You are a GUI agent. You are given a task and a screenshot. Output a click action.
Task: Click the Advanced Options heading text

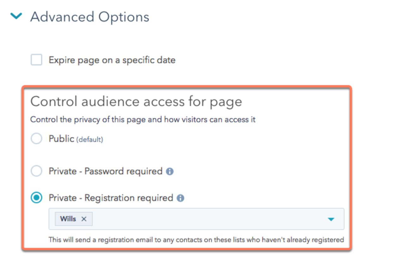(89, 16)
